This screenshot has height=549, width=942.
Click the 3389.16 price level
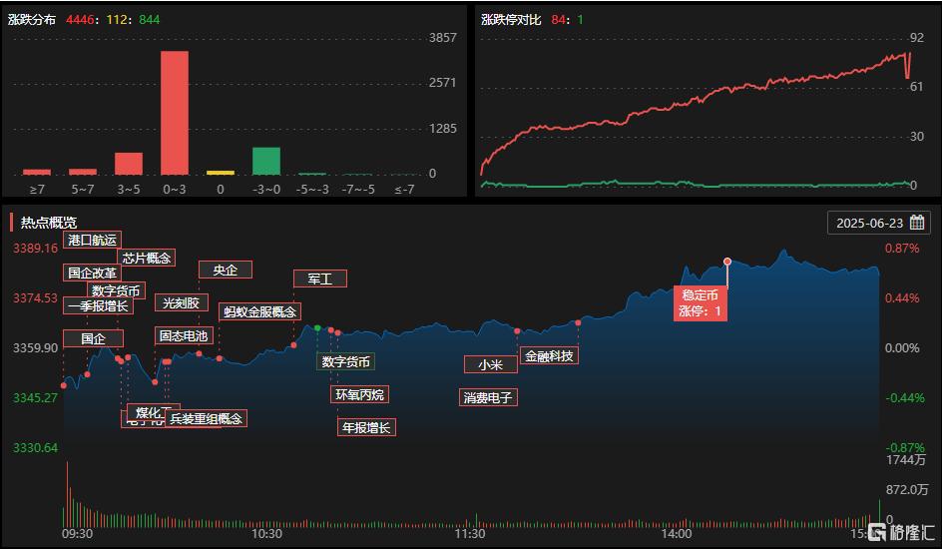pos(36,249)
